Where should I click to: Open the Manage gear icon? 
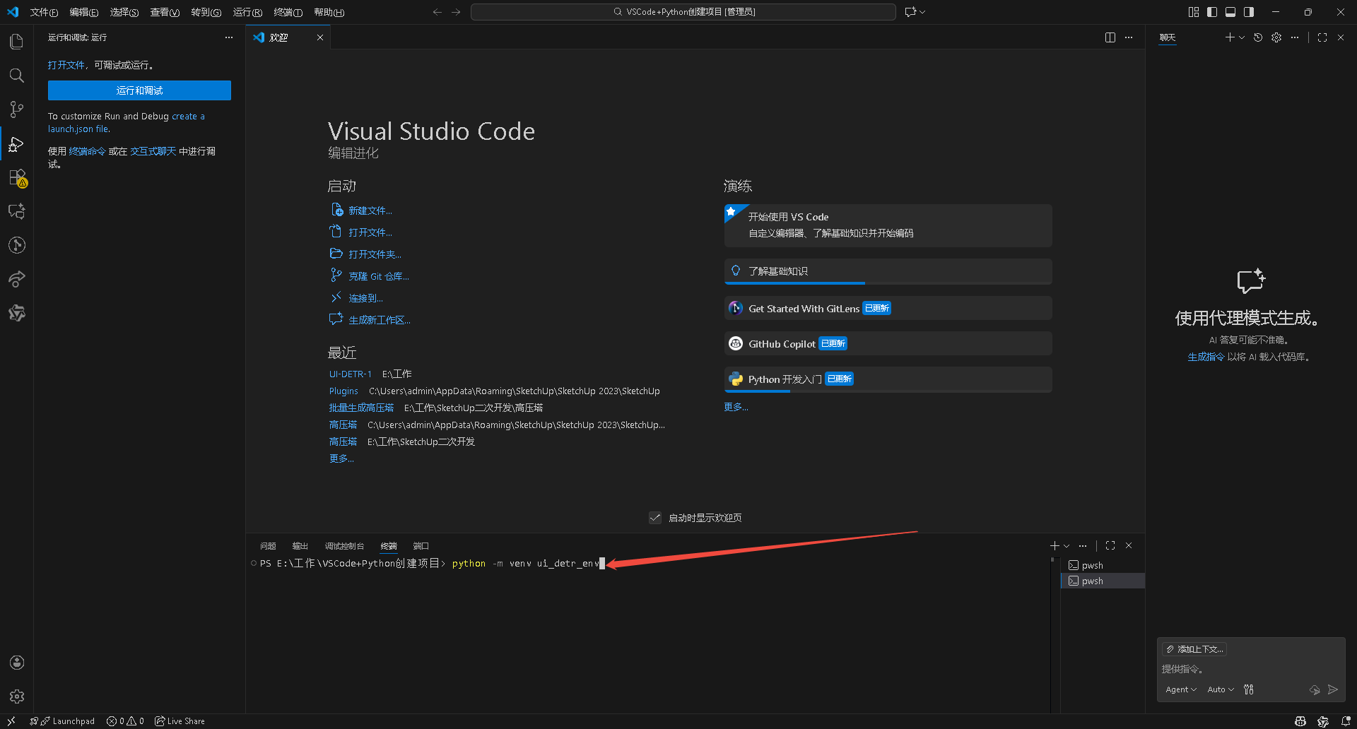click(17, 697)
